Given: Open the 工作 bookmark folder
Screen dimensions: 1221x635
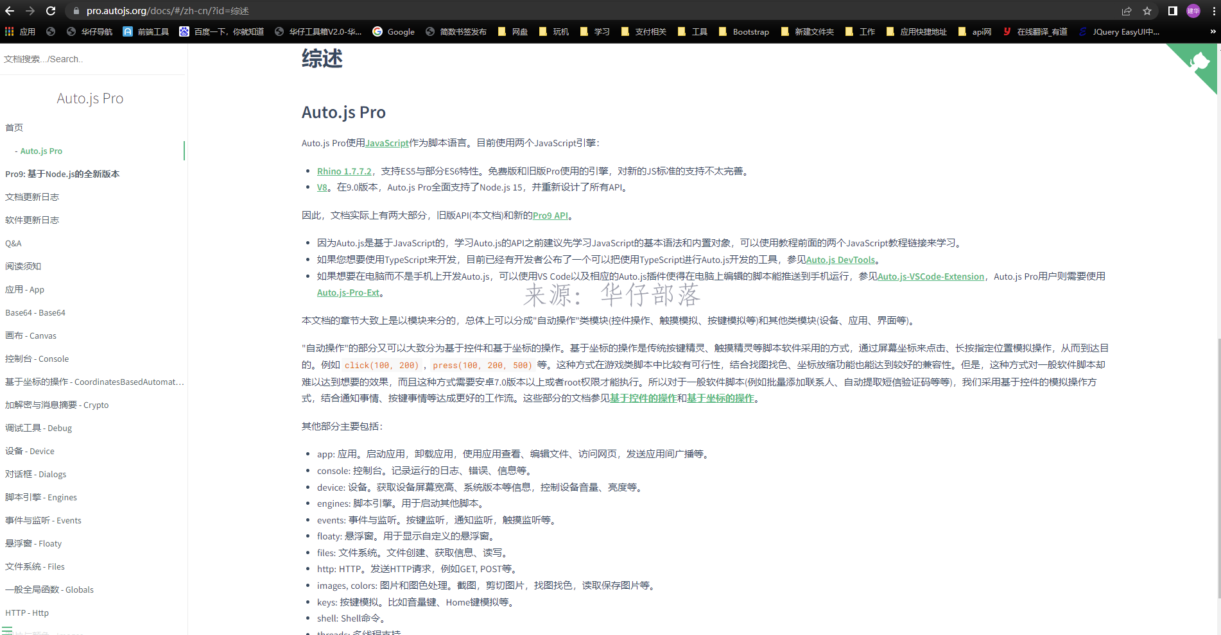Looking at the screenshot, I should click(860, 31).
